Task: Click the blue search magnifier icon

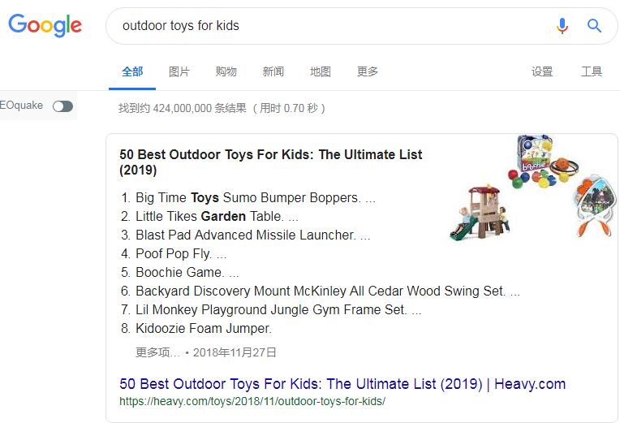Action: [595, 26]
